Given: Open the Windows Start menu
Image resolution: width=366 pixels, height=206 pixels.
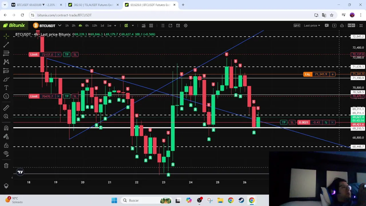Looking at the screenshot, I should click(114, 200).
